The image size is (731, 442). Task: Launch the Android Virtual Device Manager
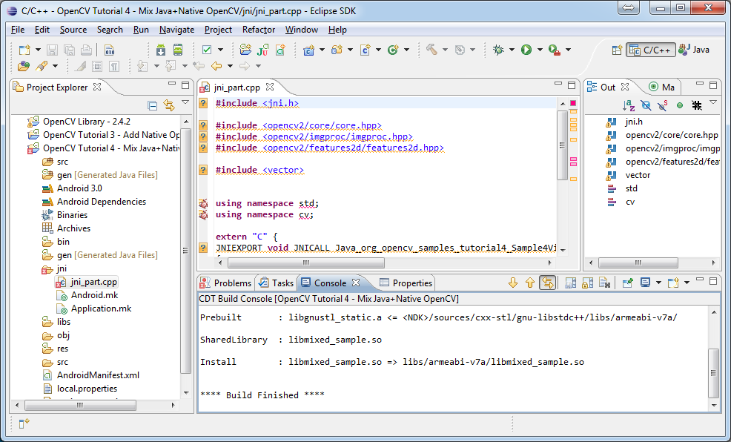click(178, 50)
